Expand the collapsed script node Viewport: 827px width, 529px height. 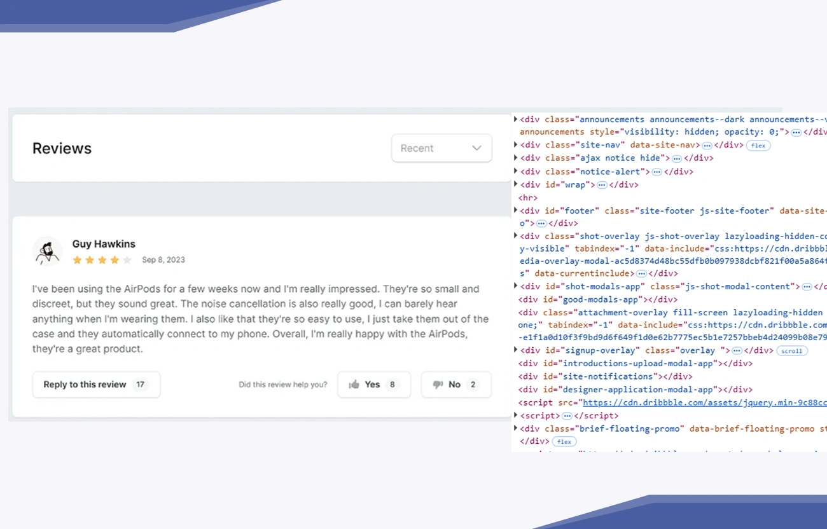(x=515, y=415)
